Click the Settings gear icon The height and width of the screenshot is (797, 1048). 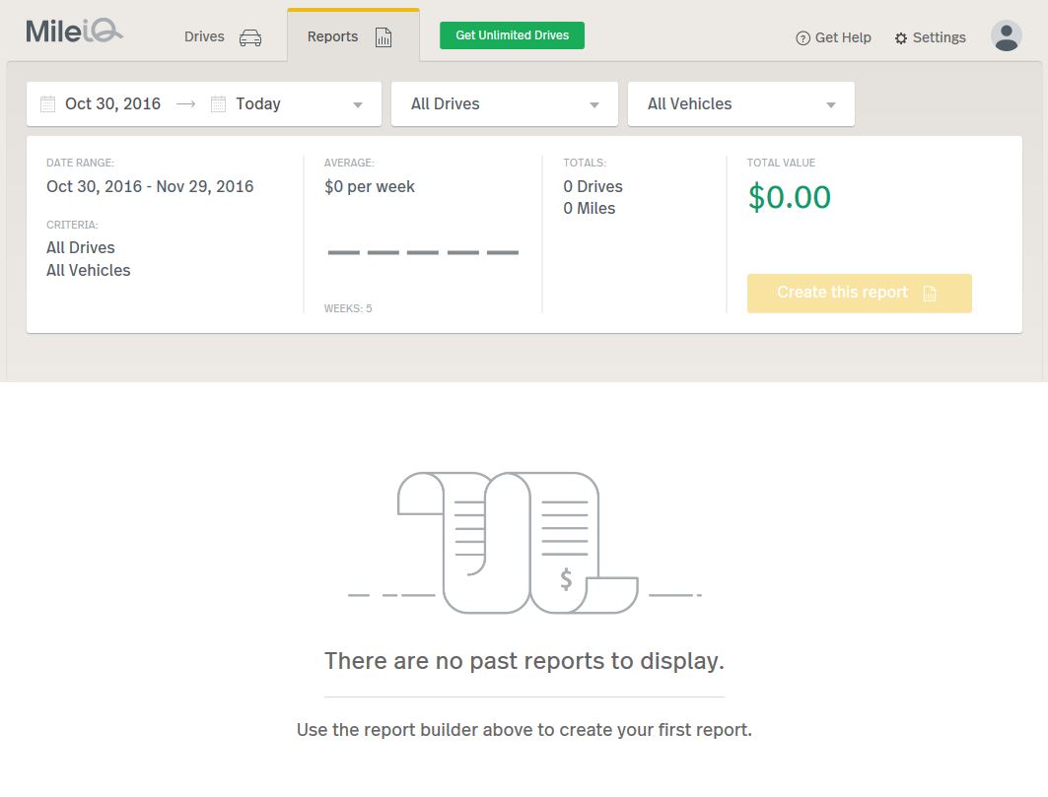pos(901,38)
